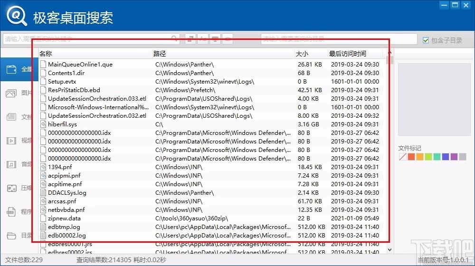Select the orange file mark swatch
This screenshot has height=266, width=475.
click(x=419, y=157)
